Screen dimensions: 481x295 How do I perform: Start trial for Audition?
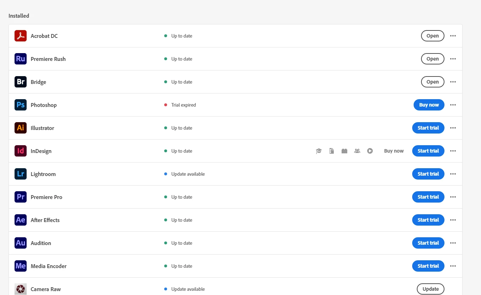[428, 243]
